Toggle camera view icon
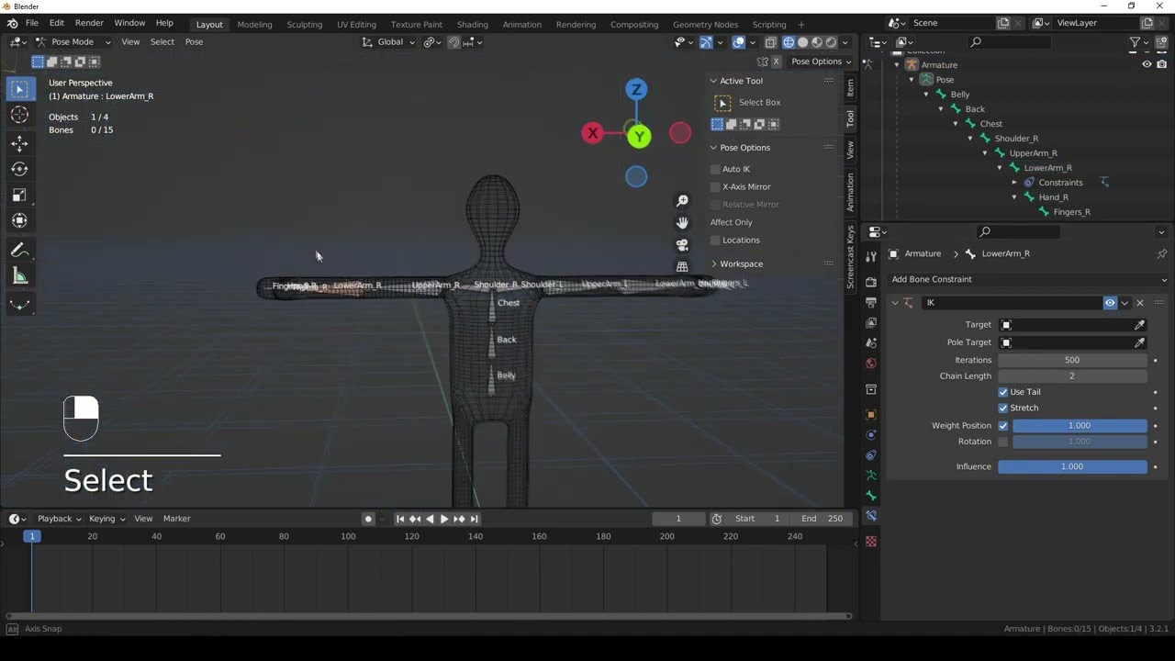Viewport: 1175px width, 661px height. point(682,245)
